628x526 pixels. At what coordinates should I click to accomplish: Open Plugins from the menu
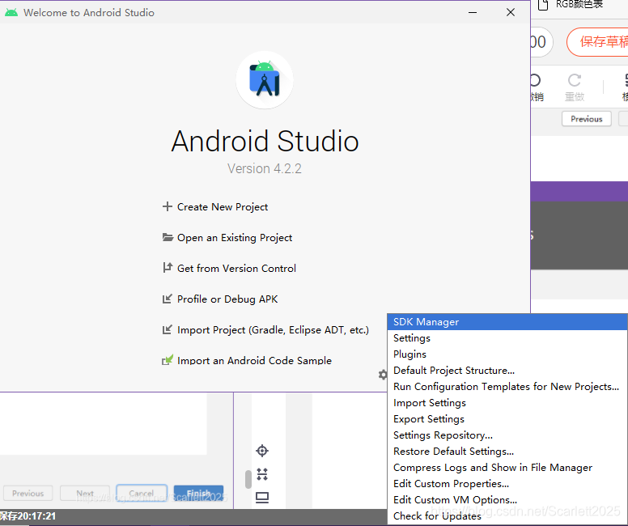click(507, 354)
